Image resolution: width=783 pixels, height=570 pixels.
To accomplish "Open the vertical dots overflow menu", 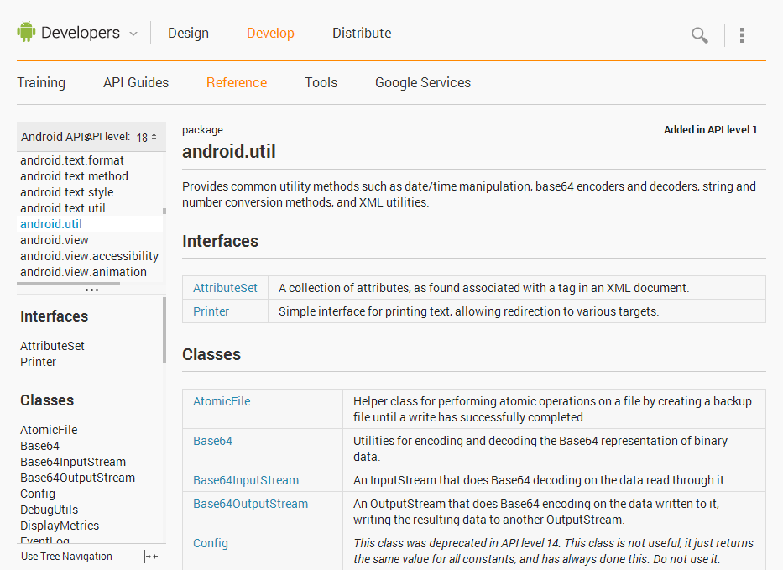I will coord(742,34).
